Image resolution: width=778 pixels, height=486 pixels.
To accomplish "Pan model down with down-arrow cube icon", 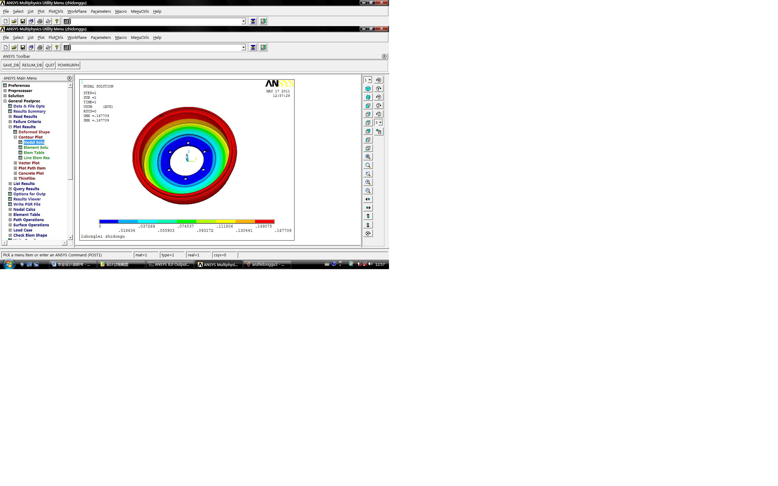I will (x=368, y=225).
